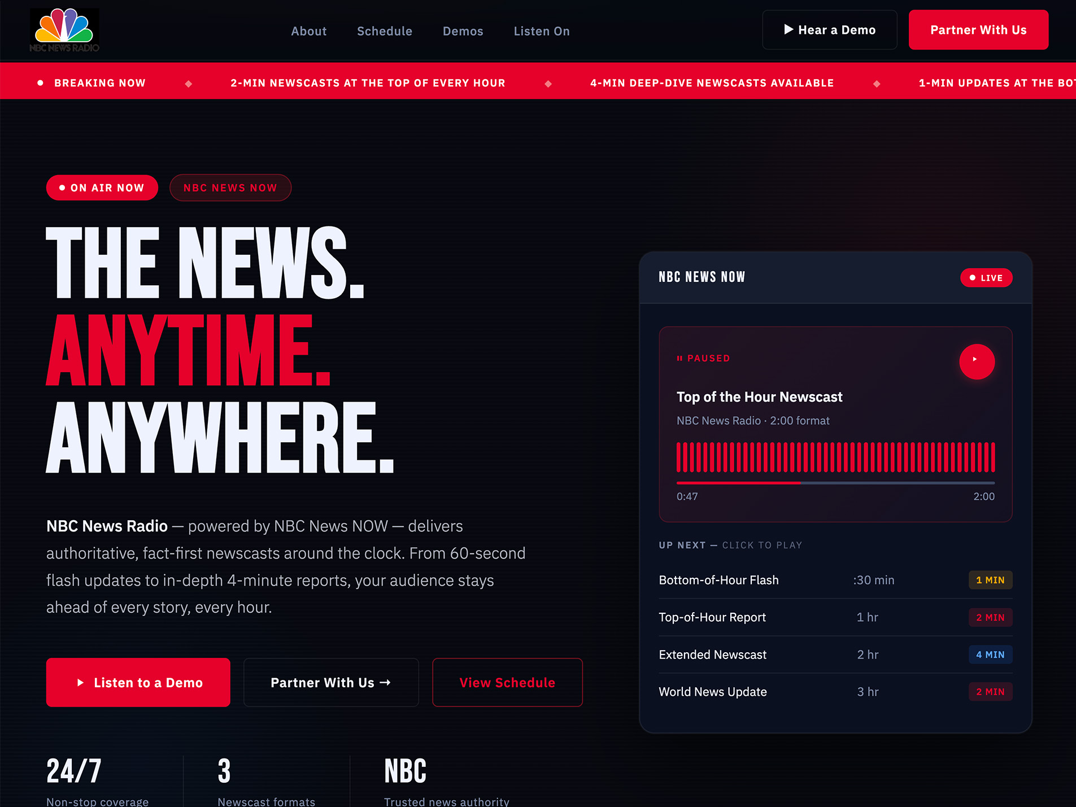Click the :30 min time for Bottom-of-Hour Flash
Viewport: 1076px width, 807px height.
coord(873,580)
